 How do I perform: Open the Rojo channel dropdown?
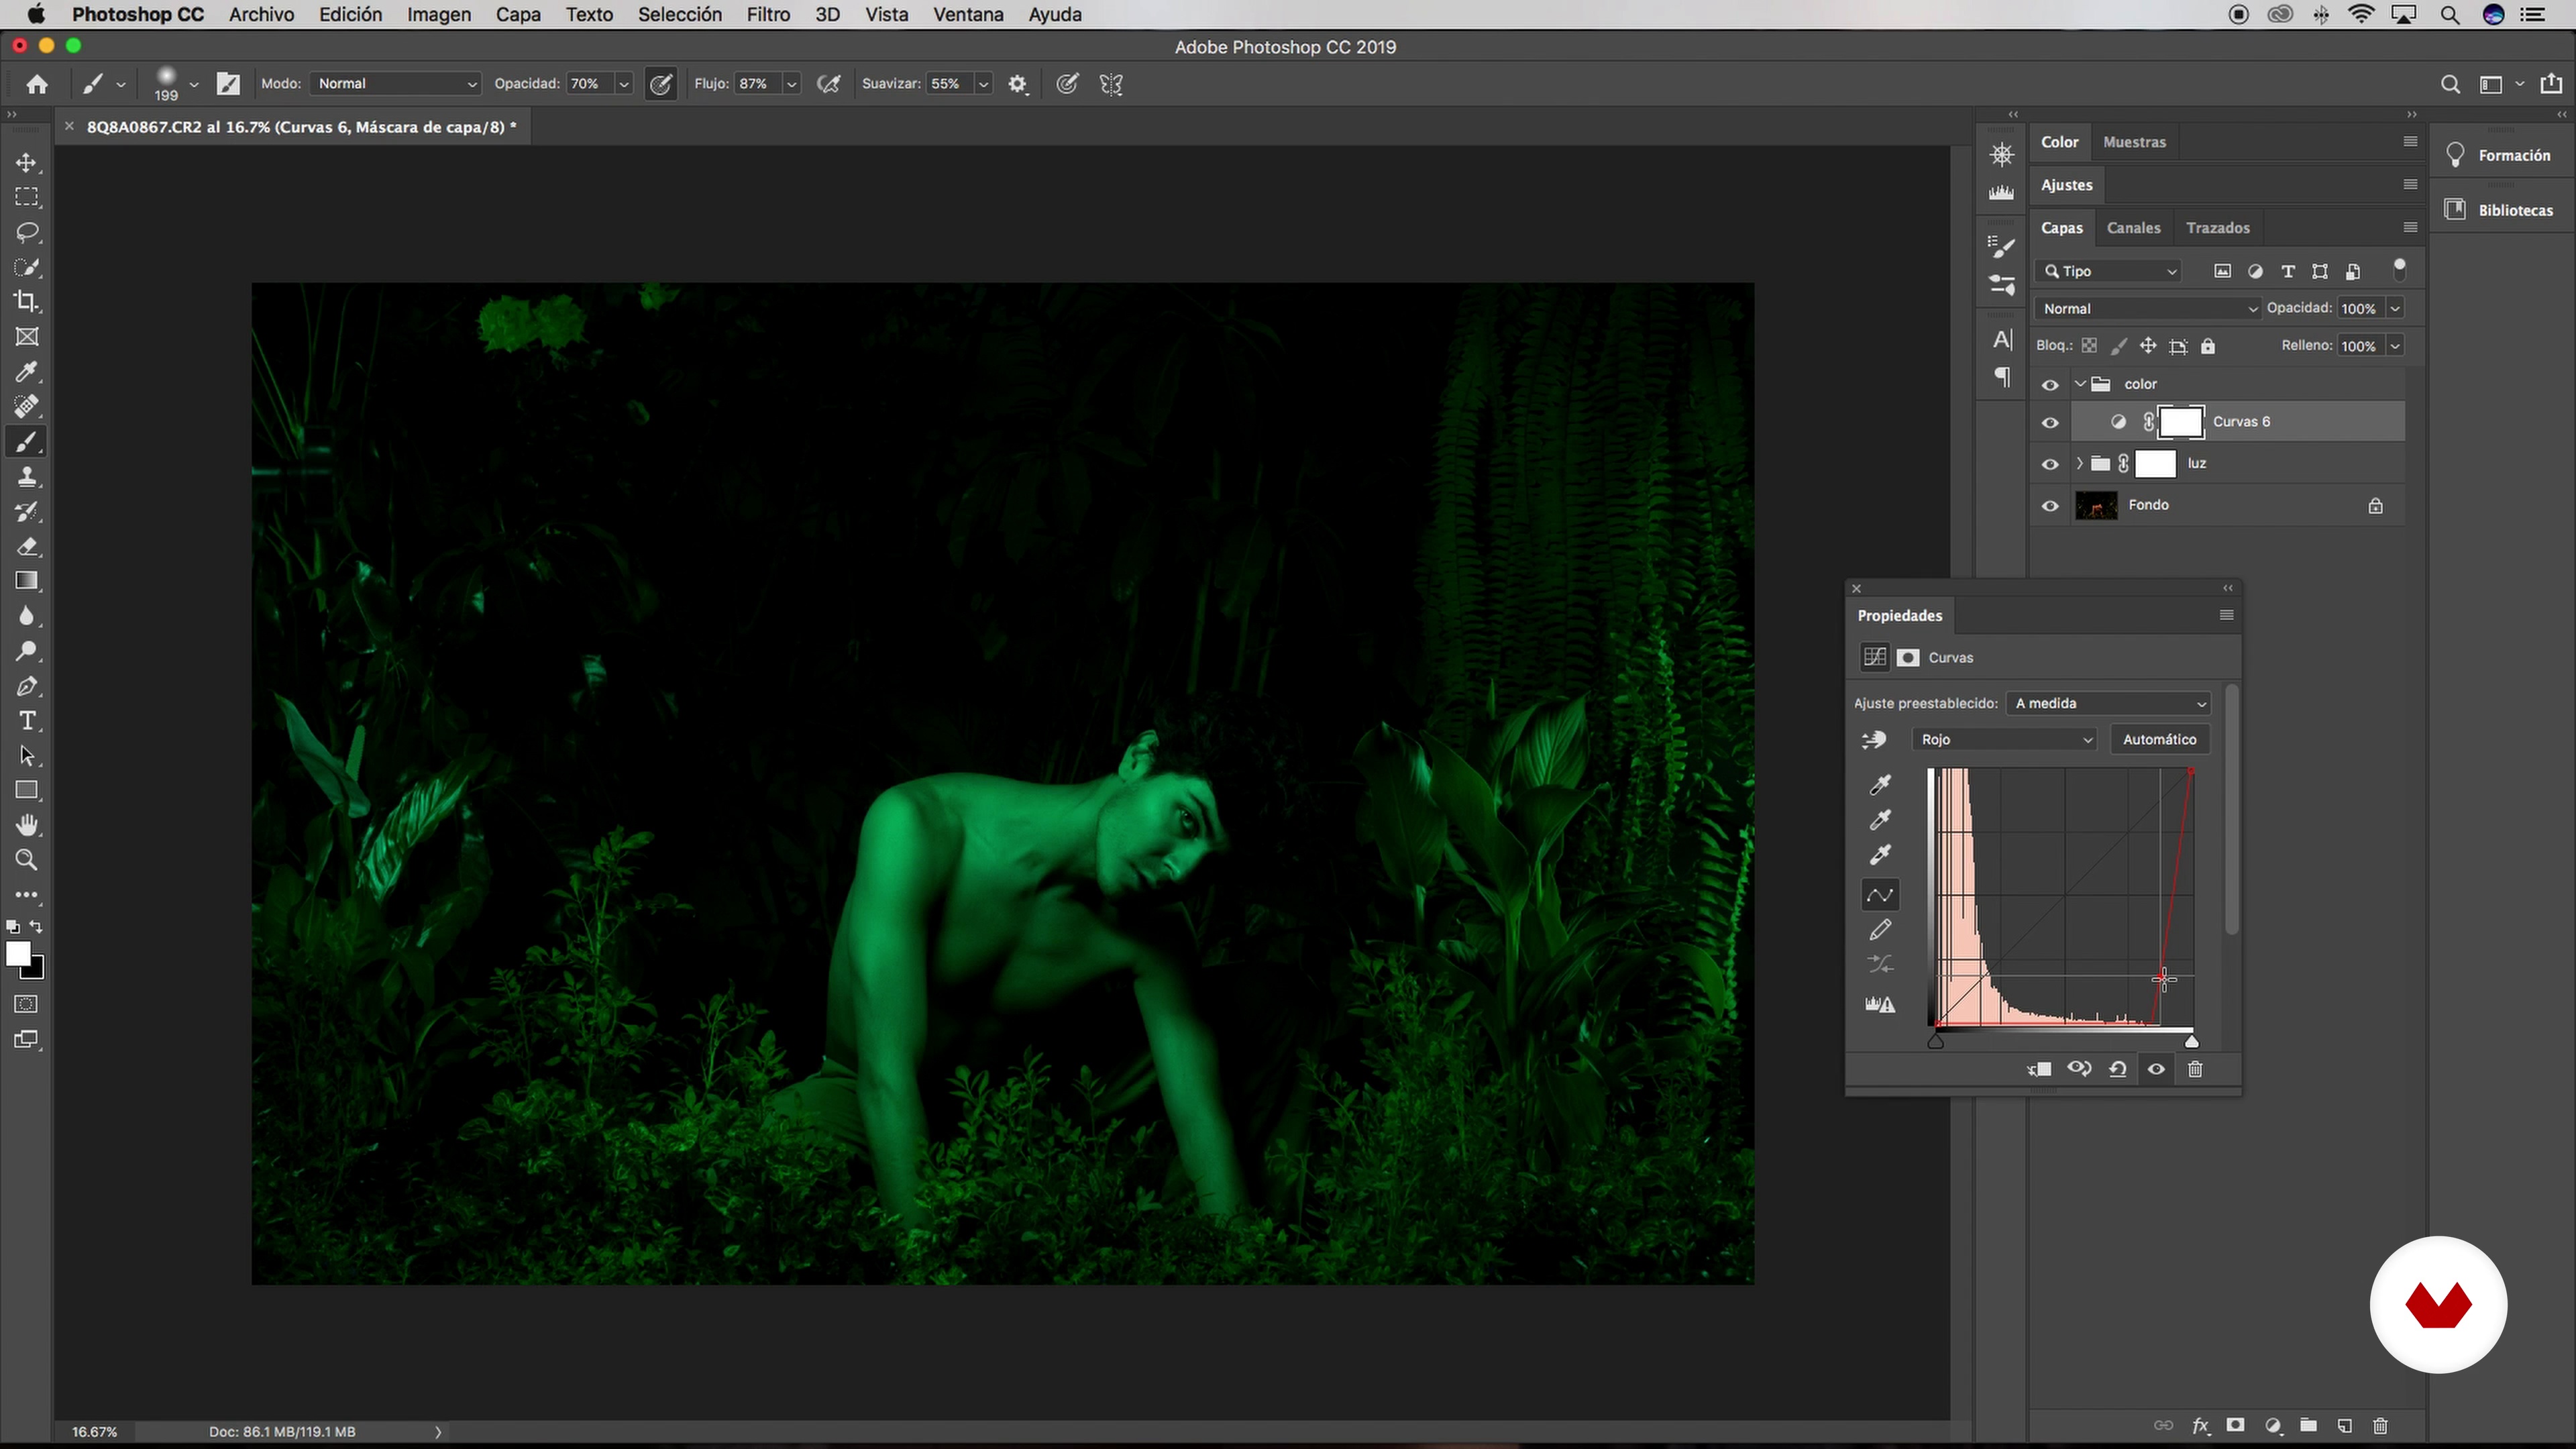pos(2005,739)
